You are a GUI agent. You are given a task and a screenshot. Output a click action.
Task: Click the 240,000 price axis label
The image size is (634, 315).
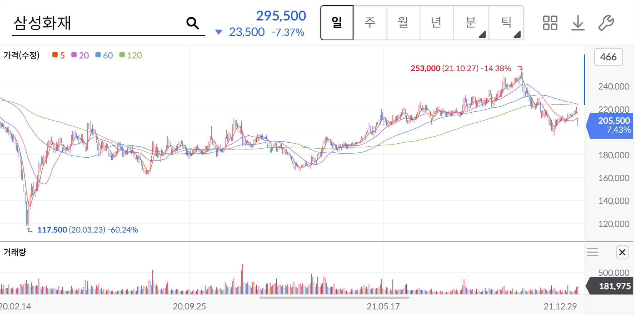[613, 87]
